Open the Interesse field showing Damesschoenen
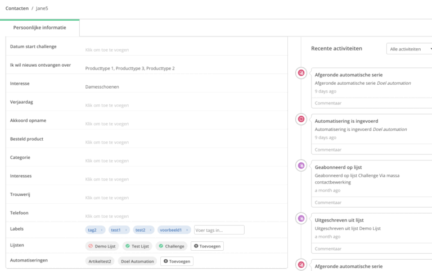This screenshot has width=432, height=271. point(102,87)
